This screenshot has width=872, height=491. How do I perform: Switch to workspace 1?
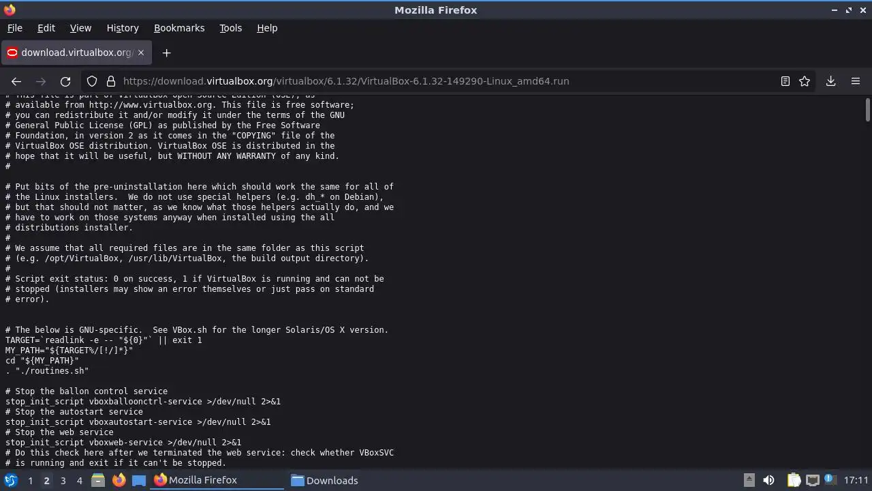click(30, 480)
